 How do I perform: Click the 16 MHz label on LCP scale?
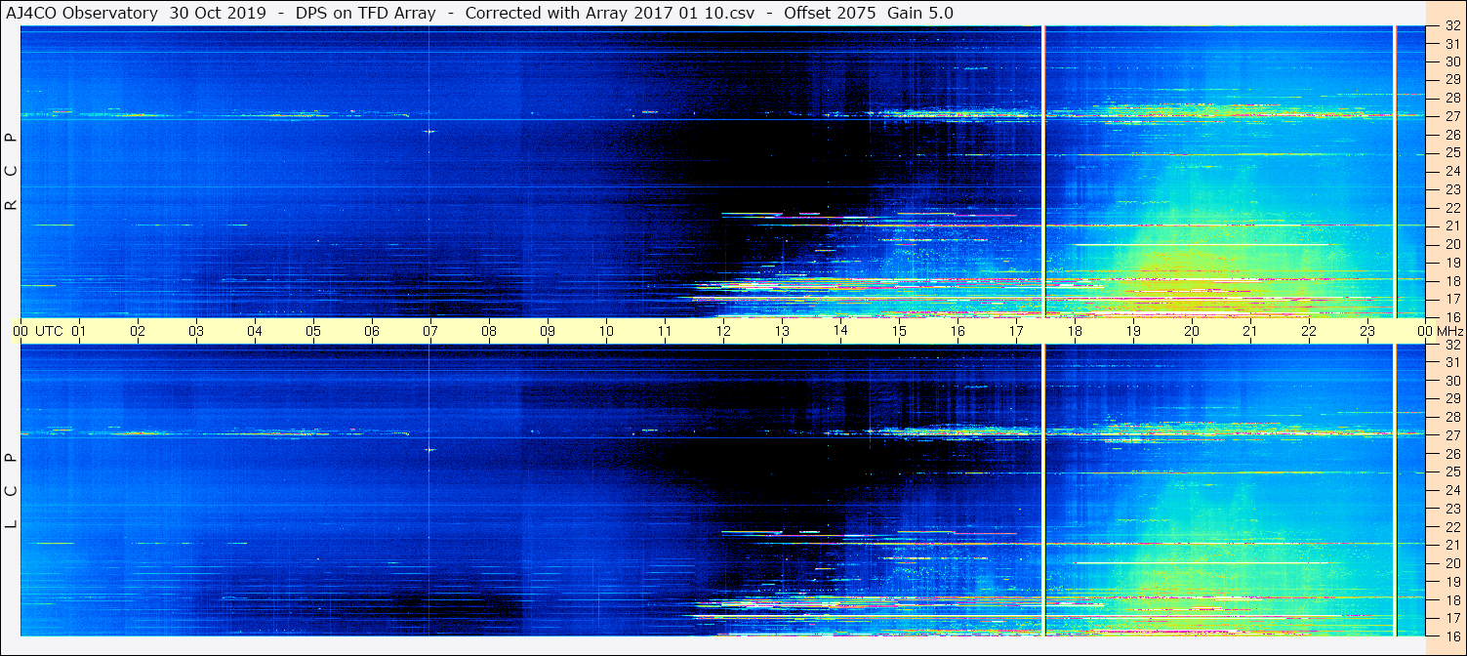1451,635
